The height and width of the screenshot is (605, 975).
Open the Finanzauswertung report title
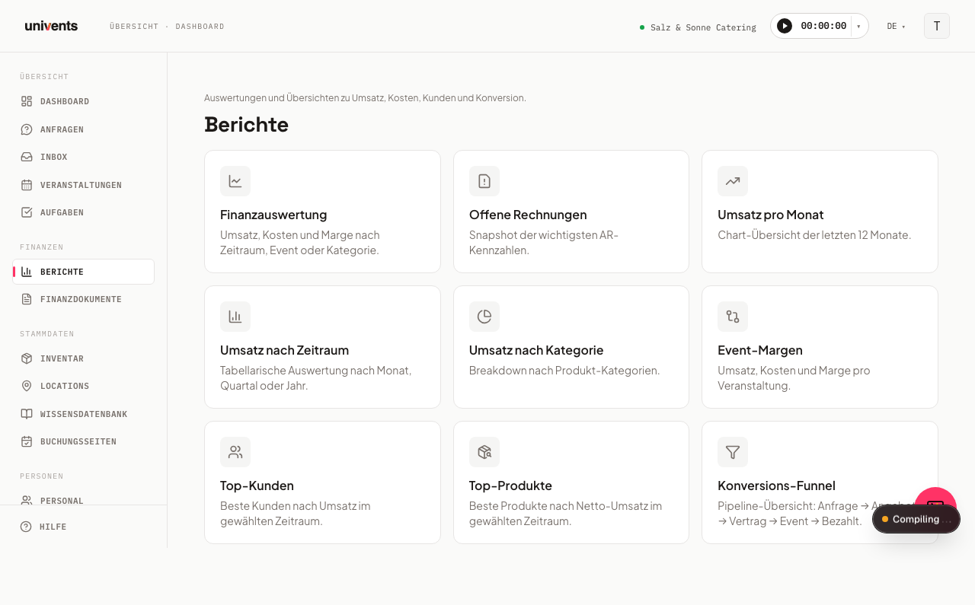pyautogui.click(x=273, y=215)
